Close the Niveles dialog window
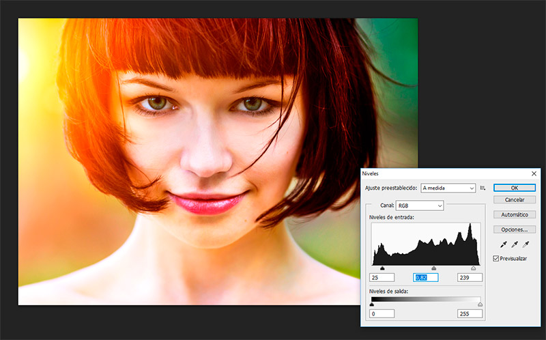The width and height of the screenshot is (546, 340). coord(534,173)
